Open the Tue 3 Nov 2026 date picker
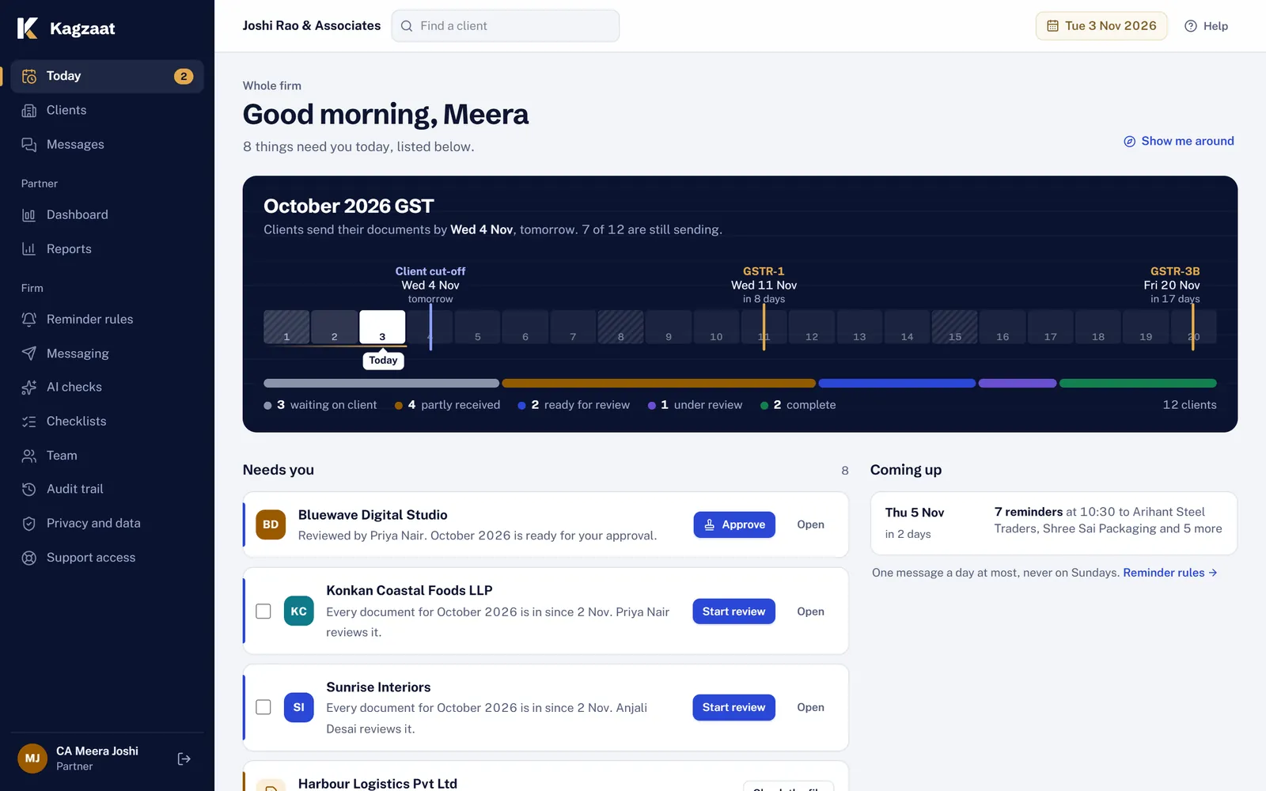Viewport: 1266px width, 791px height. point(1101,26)
